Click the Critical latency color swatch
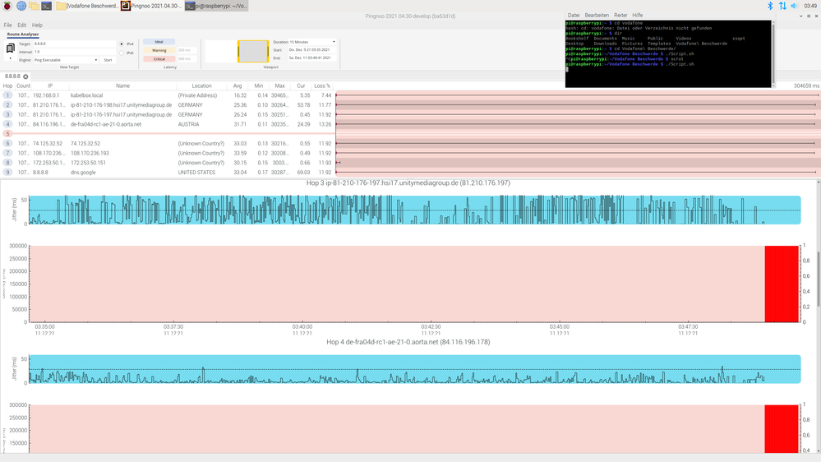The width and height of the screenshot is (821, 462). pos(159,59)
